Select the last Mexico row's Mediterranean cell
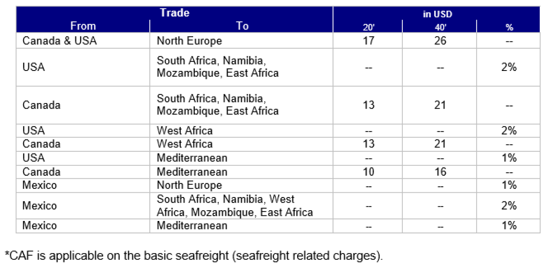The height and width of the screenshot is (268, 548). tap(241, 226)
